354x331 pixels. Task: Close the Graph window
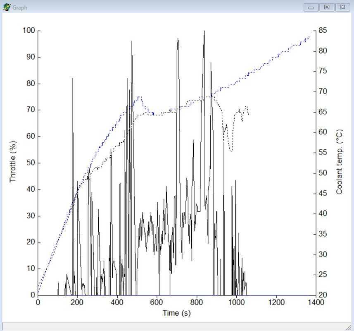[x=342, y=7]
